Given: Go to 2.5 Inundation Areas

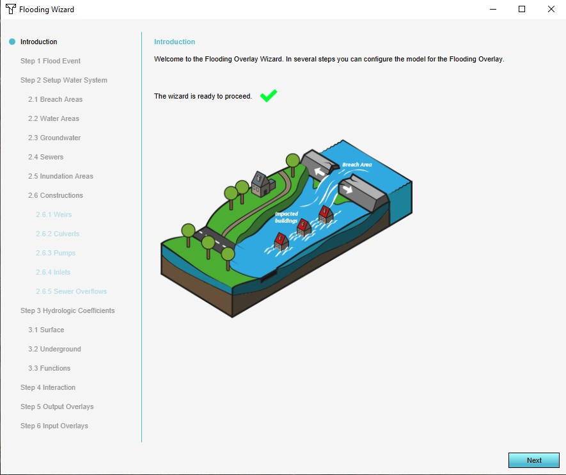Looking at the screenshot, I should [60, 176].
